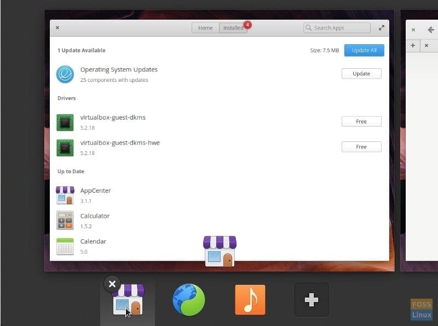Click the virtualbox-guest-dkms chip icon
The height and width of the screenshot is (326, 438).
[65, 122]
